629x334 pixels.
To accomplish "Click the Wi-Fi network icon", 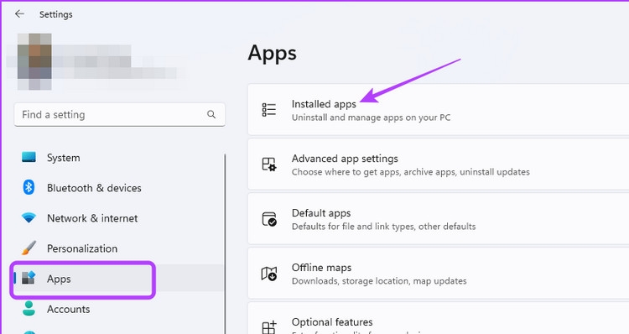I will [29, 217].
